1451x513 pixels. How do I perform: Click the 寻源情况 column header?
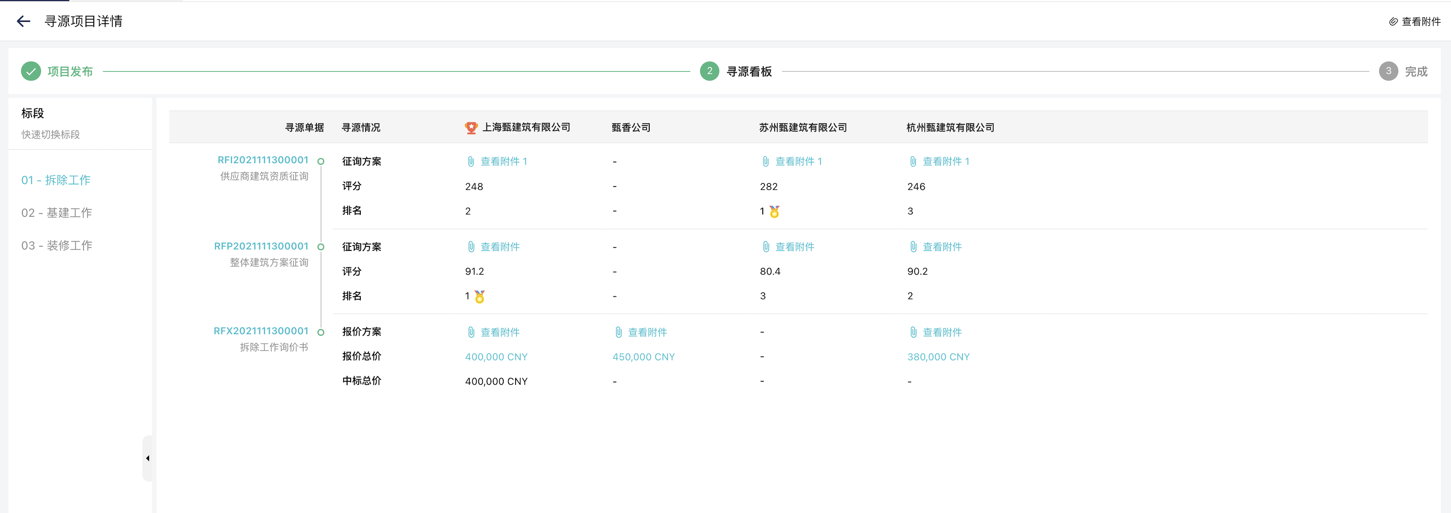coord(361,128)
